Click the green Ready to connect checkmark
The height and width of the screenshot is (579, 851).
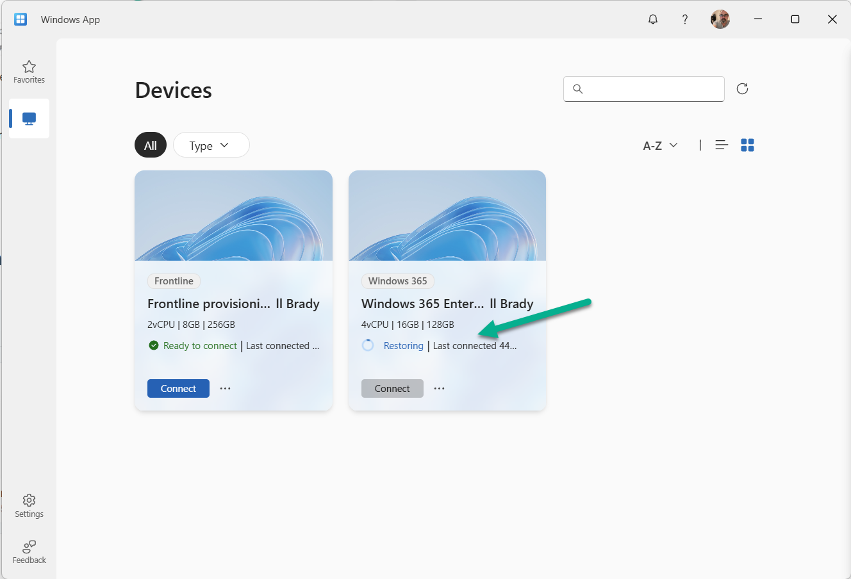click(x=154, y=345)
